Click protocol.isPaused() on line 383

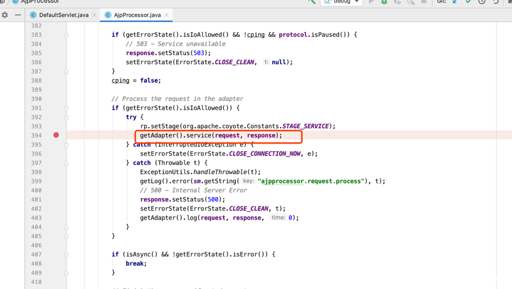coord(314,34)
